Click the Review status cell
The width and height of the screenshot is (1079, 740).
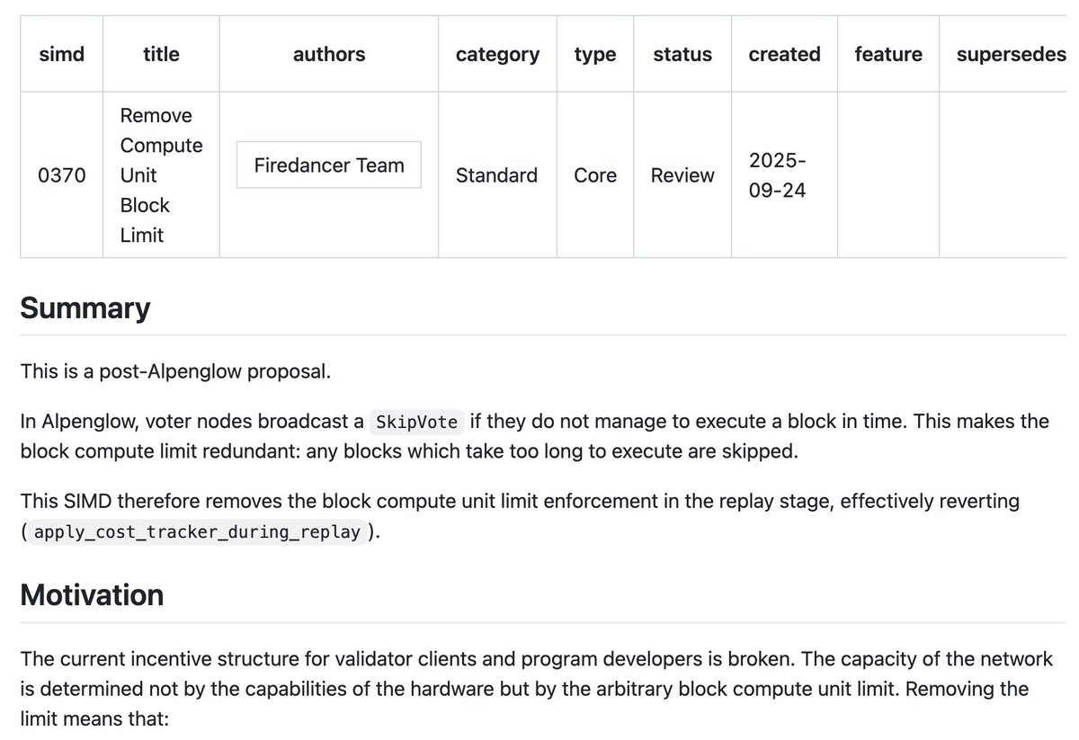pyautogui.click(x=682, y=175)
